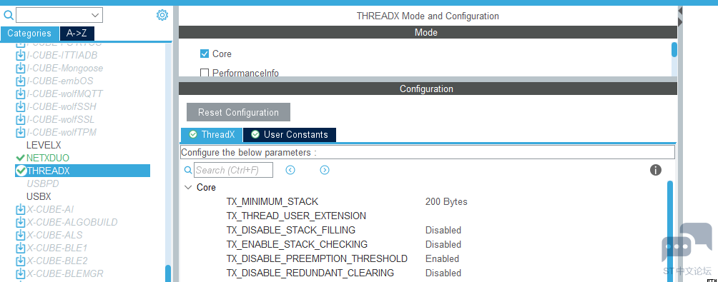Click download icon next to I-CUBE-embOS
This screenshot has height=282, width=718.
pyautogui.click(x=20, y=81)
